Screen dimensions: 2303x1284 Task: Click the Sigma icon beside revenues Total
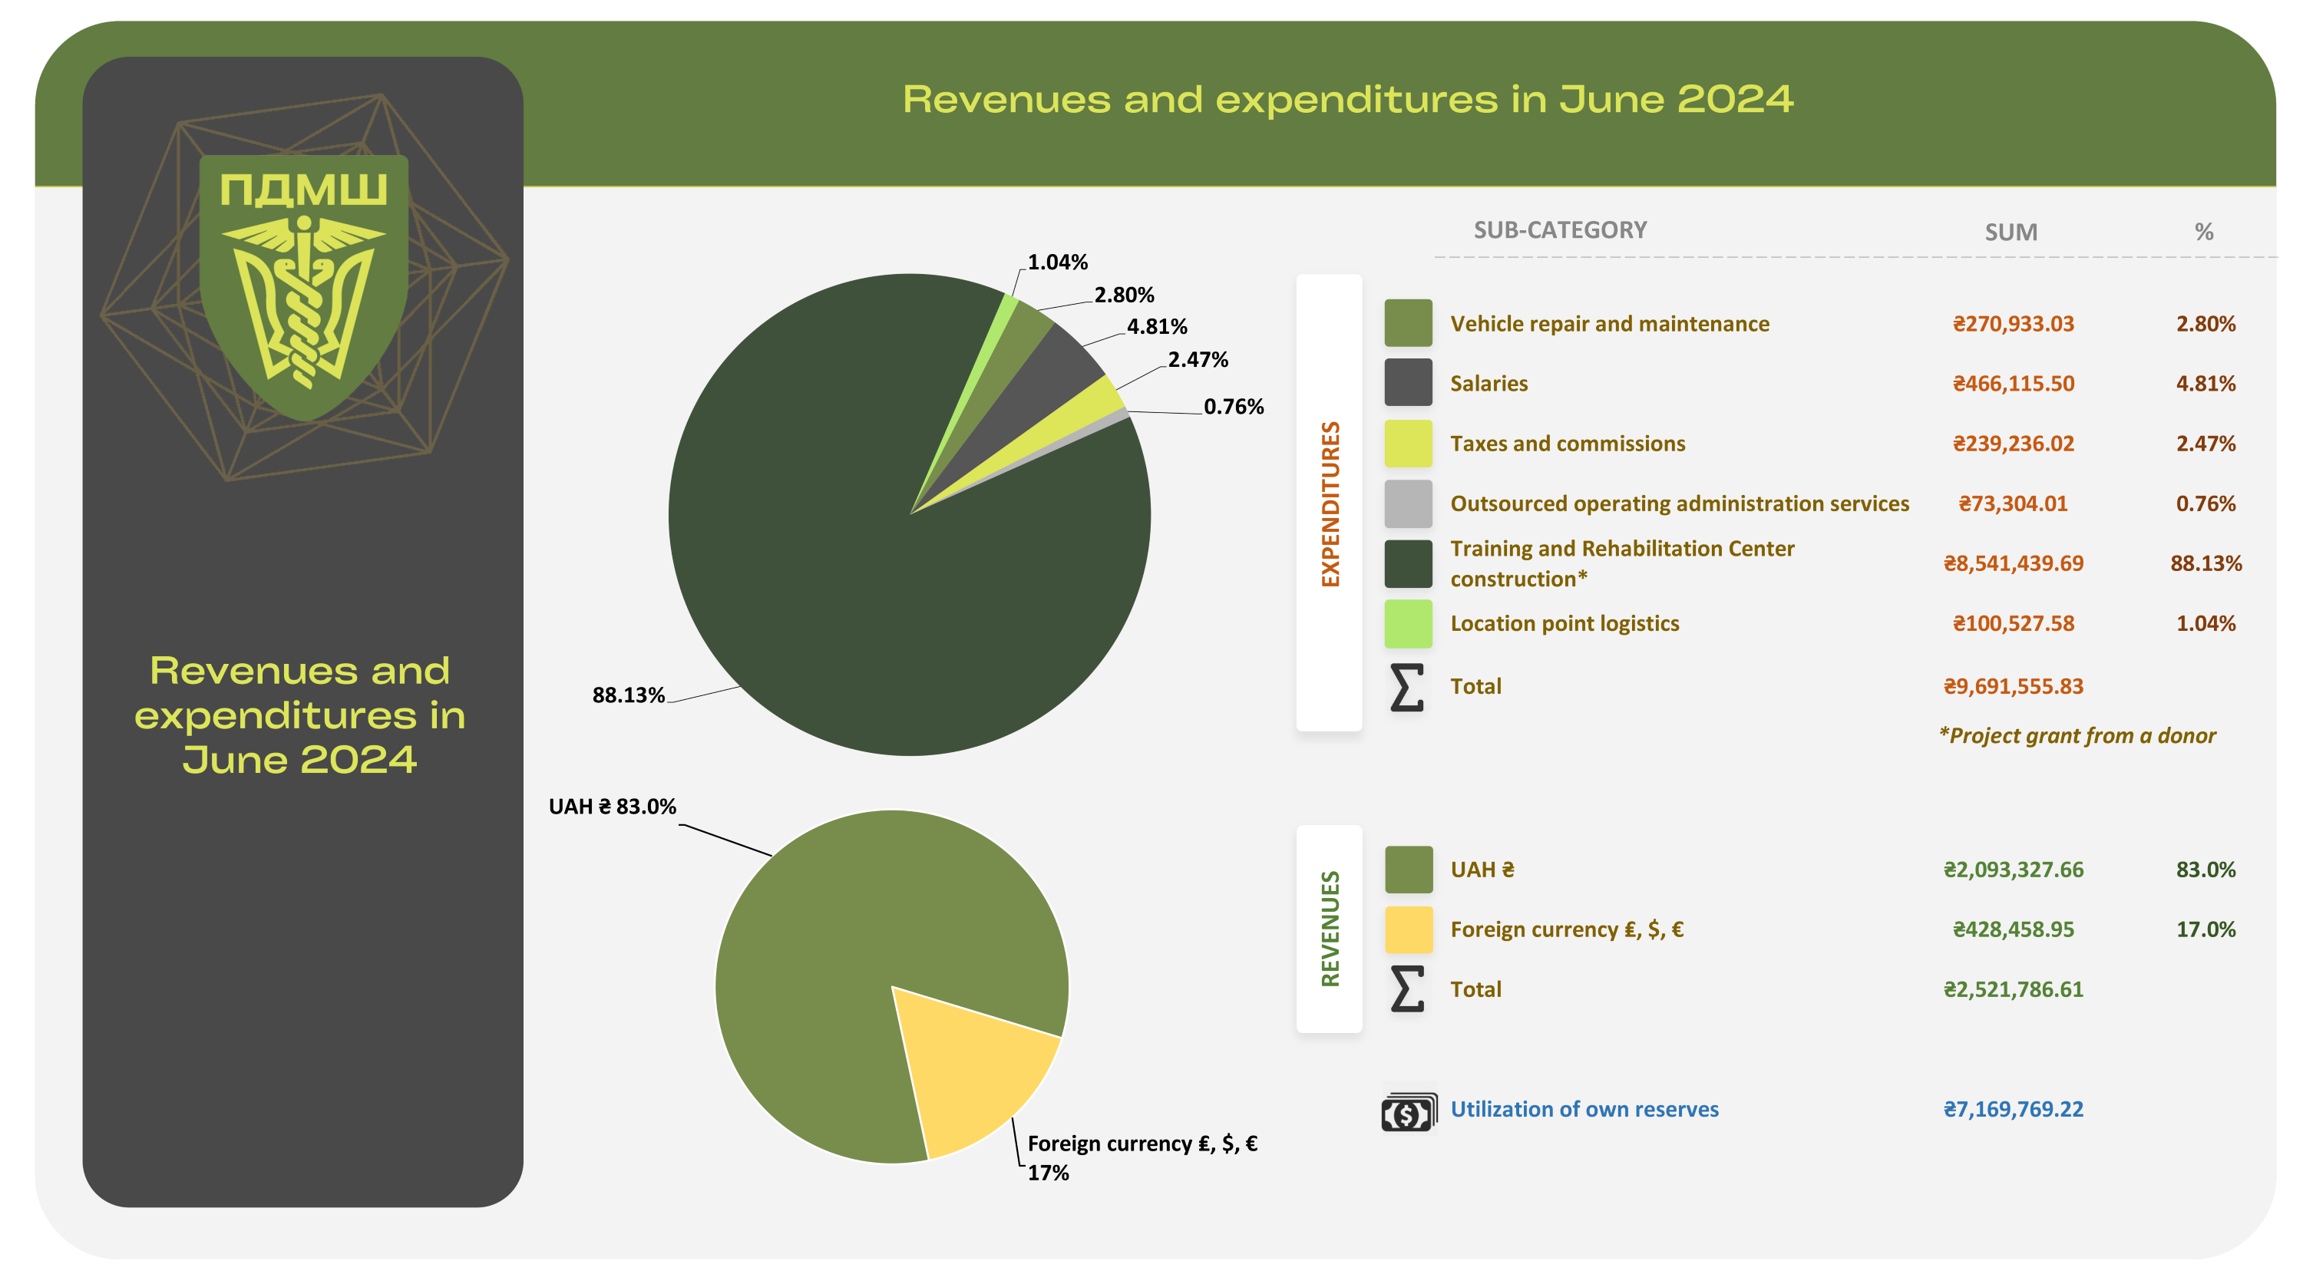tap(1406, 989)
